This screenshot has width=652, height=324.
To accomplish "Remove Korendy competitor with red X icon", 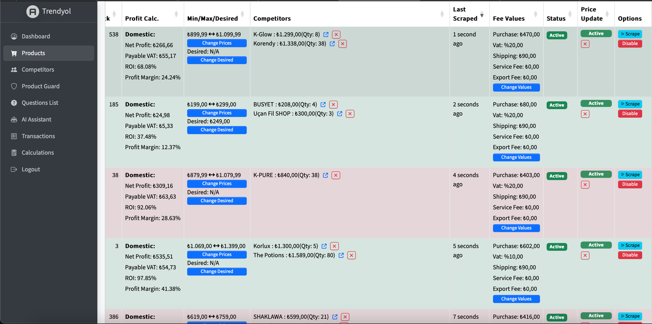I will click(343, 44).
